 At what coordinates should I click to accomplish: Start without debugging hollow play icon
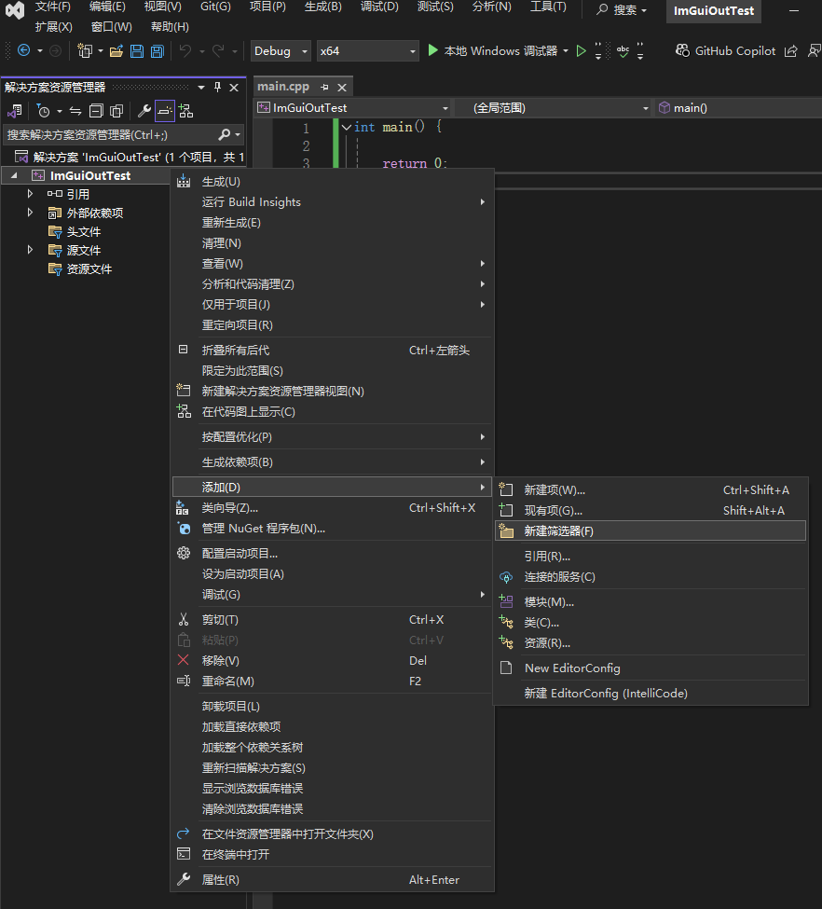click(581, 51)
